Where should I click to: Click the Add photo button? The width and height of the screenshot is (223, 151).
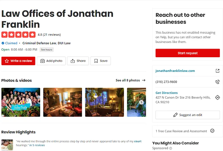click(51, 61)
